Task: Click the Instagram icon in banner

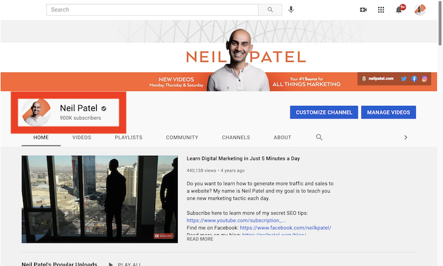Action: (425, 79)
